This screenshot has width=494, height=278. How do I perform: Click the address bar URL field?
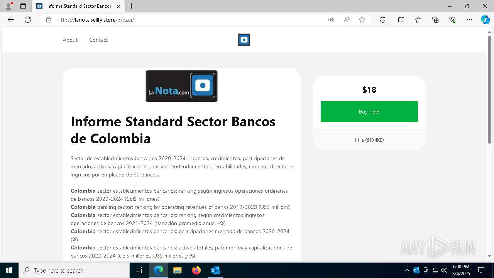[x=185, y=20]
